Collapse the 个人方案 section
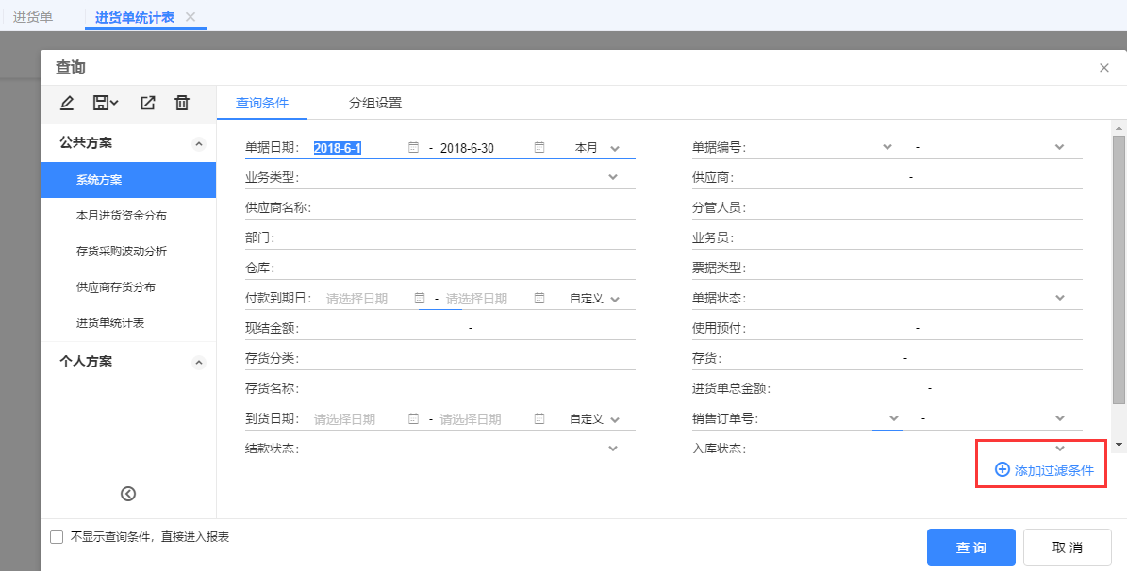This screenshot has width=1127, height=571. click(199, 363)
